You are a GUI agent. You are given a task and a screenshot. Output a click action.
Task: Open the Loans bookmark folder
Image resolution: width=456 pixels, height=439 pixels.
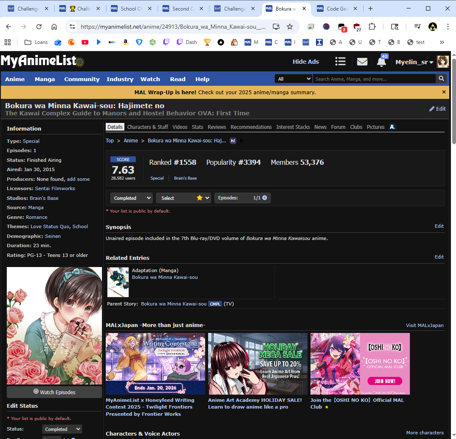(x=36, y=42)
